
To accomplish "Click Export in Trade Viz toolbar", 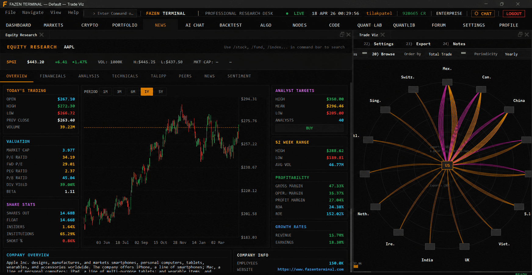I will pos(423,44).
